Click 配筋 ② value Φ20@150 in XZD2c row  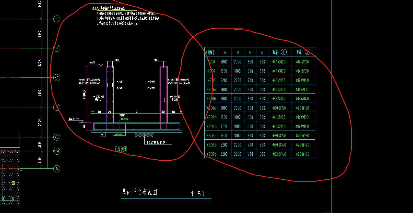coord(302,136)
